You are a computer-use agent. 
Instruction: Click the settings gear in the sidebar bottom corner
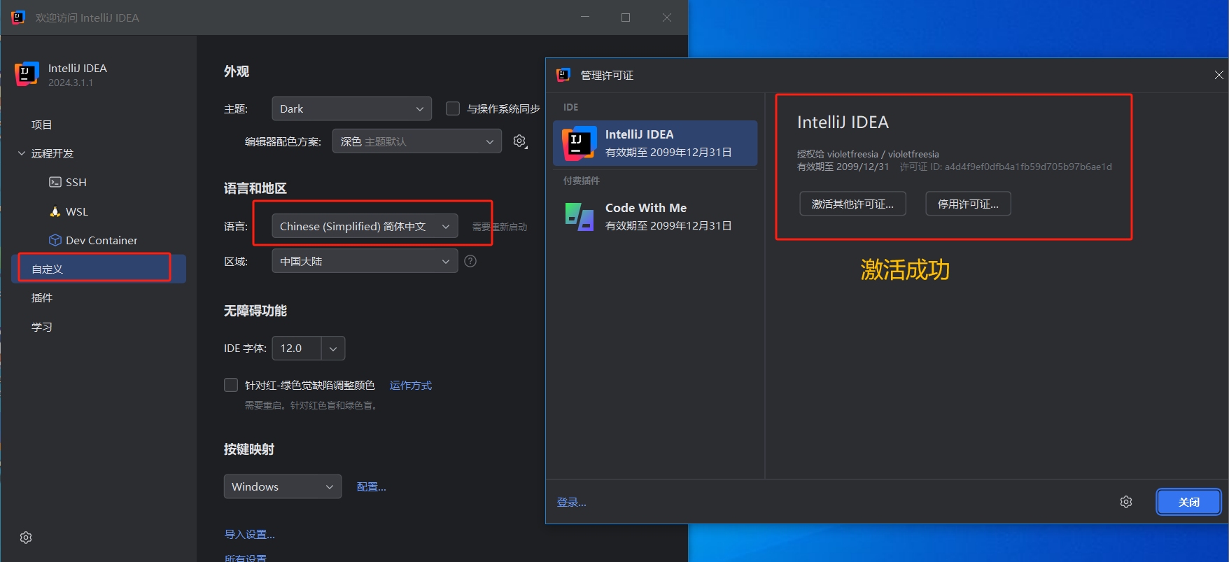coord(26,538)
